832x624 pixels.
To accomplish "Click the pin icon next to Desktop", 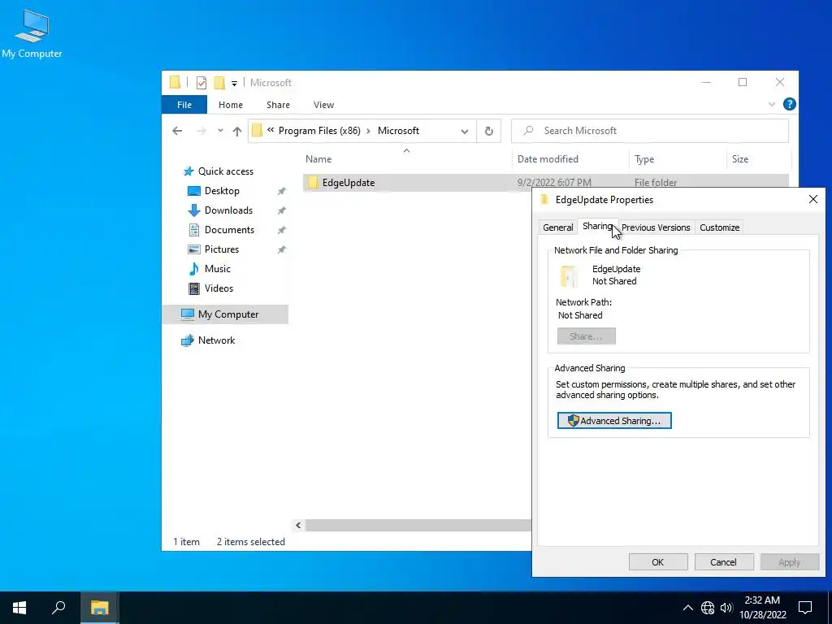I will click(x=282, y=191).
